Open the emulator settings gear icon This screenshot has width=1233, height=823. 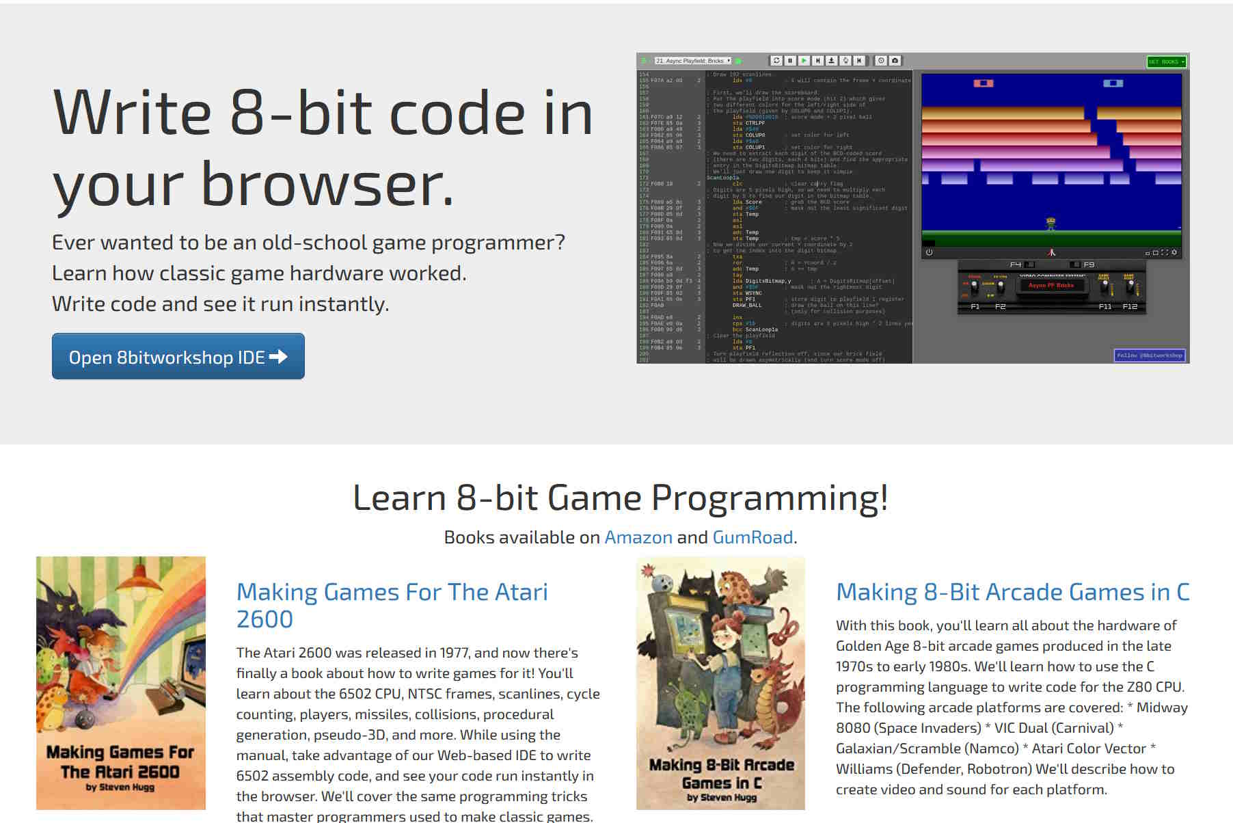point(1174,253)
